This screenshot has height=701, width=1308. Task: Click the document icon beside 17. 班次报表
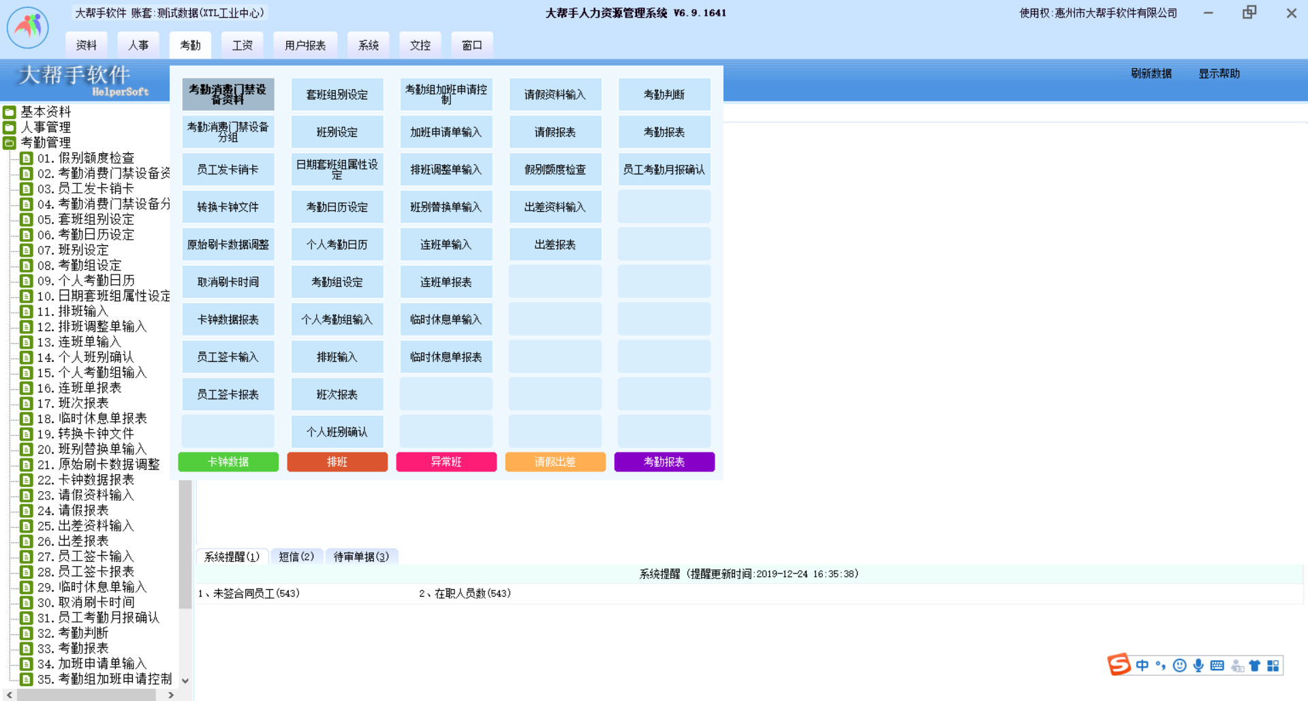(27, 403)
